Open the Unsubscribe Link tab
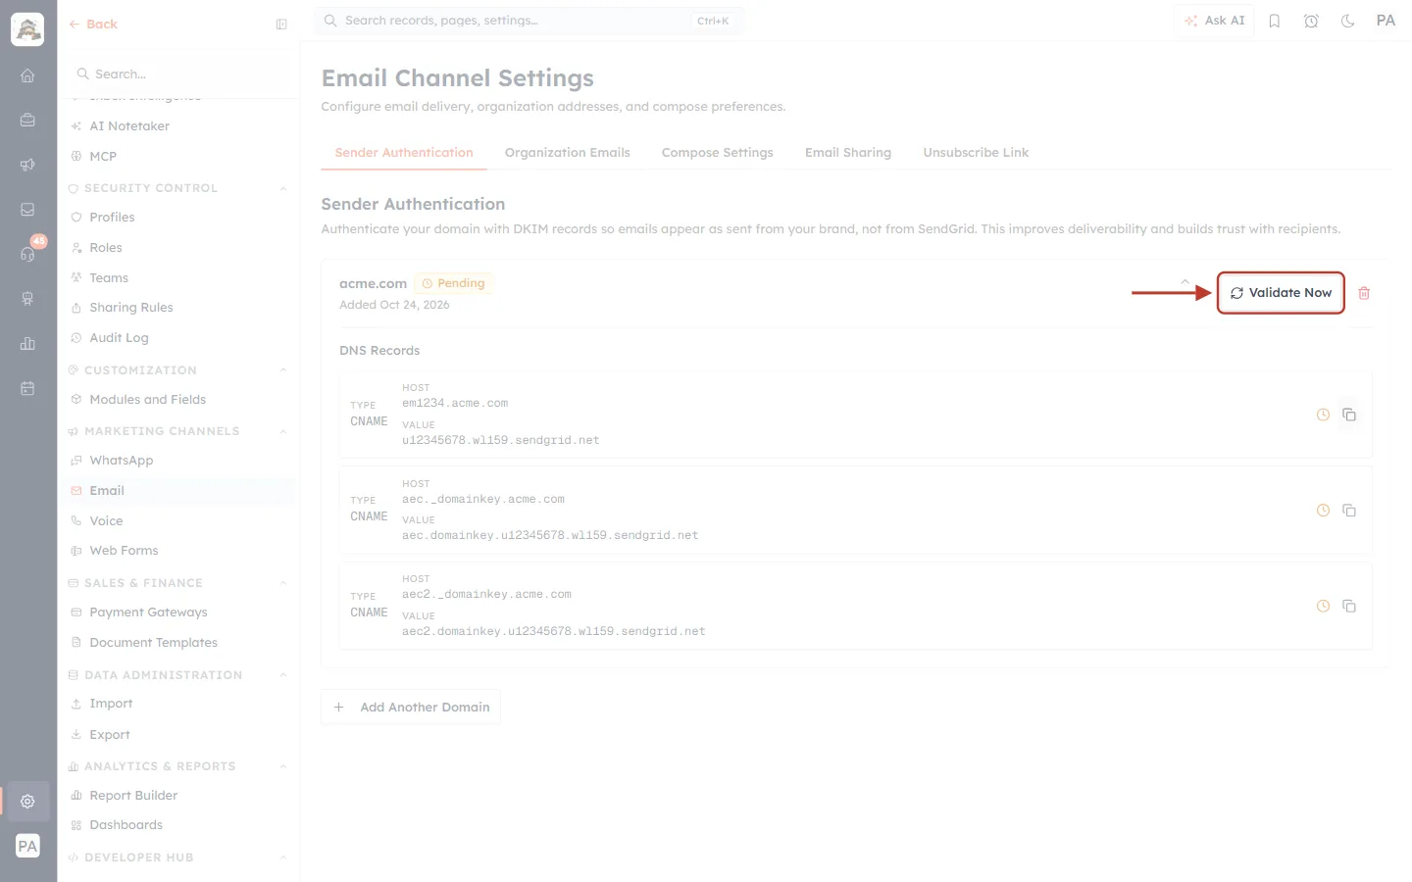 pos(976,153)
